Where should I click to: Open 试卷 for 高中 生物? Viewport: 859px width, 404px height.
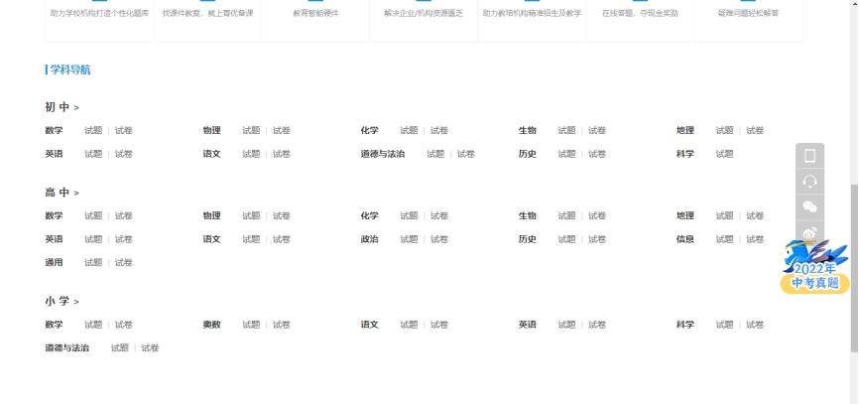click(x=597, y=216)
